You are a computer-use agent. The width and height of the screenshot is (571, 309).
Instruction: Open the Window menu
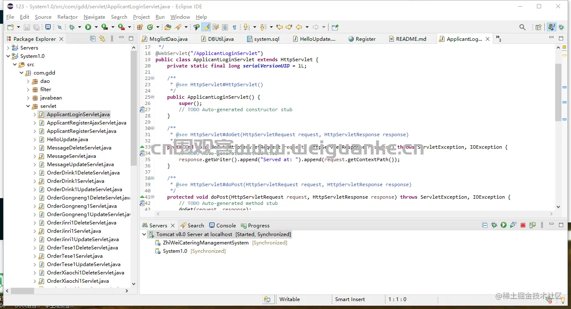(180, 17)
